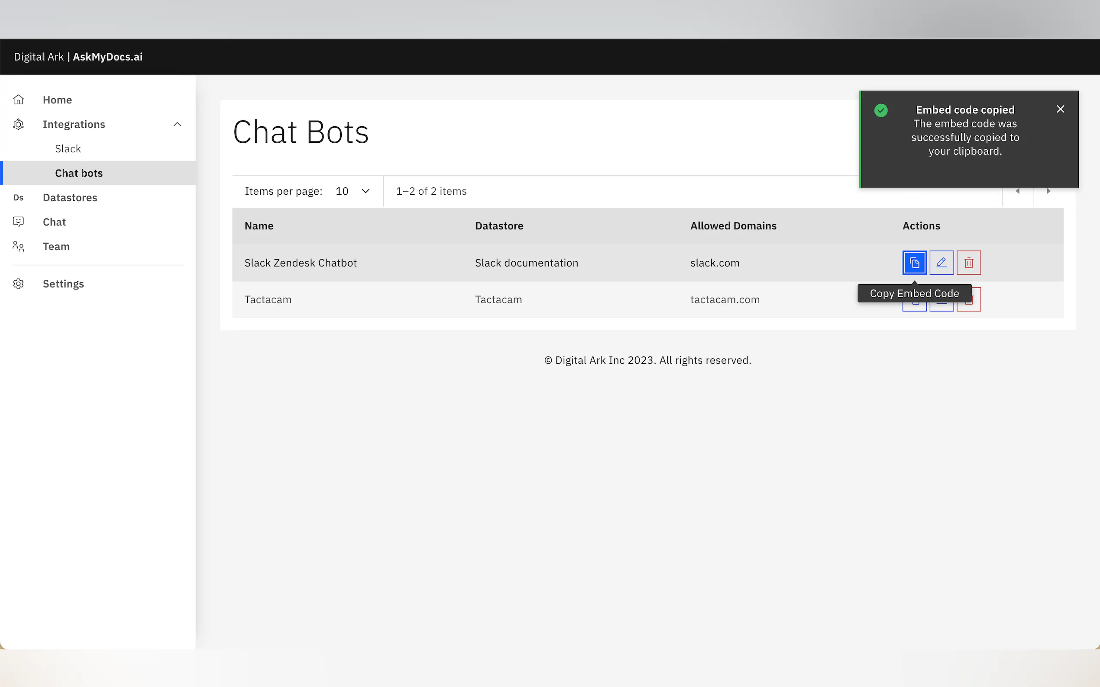This screenshot has width=1100, height=687.
Task: Copy embed code for Slack Zendesk Chatbot
Action: [914, 263]
